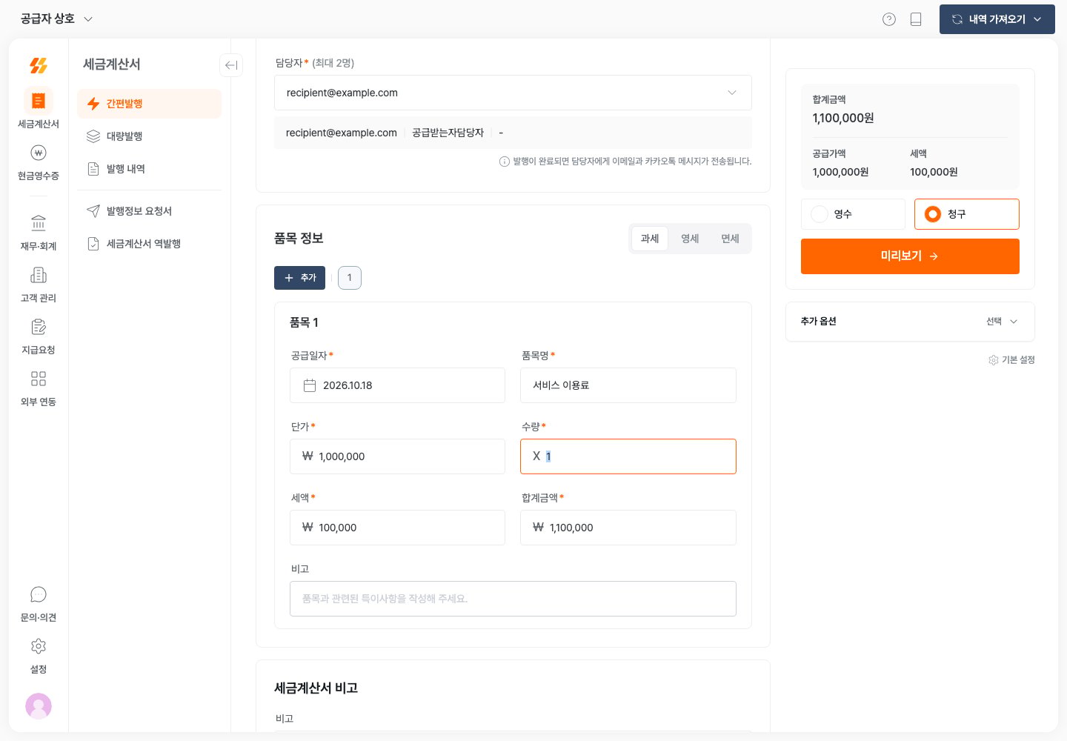1067x741 pixels.
Task: Open the 발행정보 요청서 menu item
Action: click(149, 211)
